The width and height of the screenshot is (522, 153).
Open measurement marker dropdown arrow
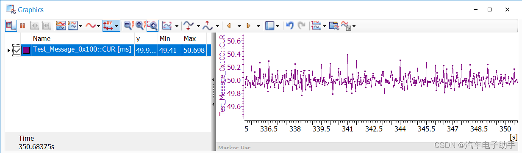pyautogui.click(x=198, y=26)
